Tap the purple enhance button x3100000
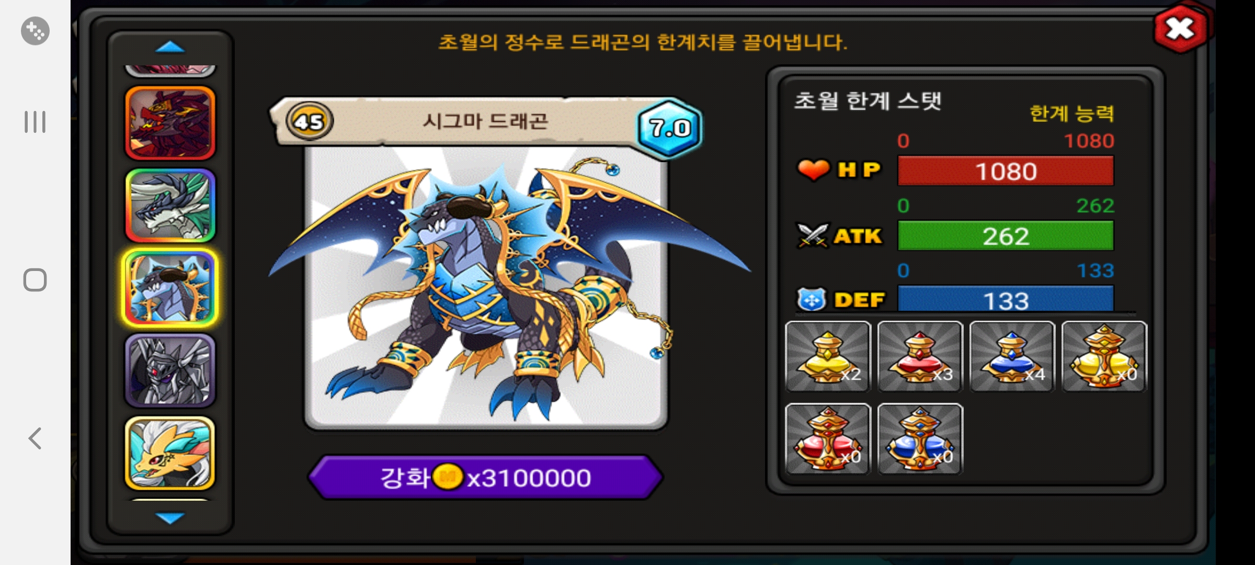This screenshot has width=1255, height=565. pos(486,477)
